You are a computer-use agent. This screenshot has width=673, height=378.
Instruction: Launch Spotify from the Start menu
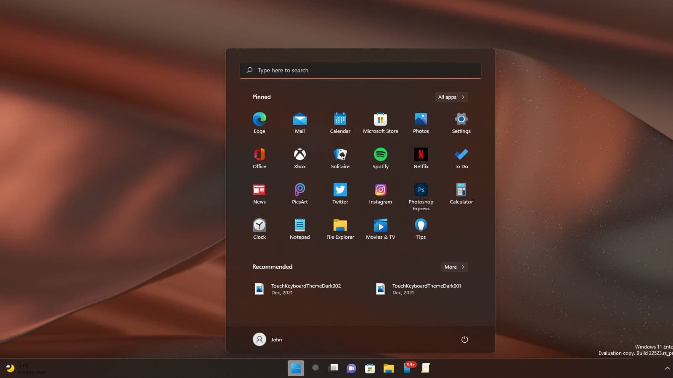(x=380, y=158)
